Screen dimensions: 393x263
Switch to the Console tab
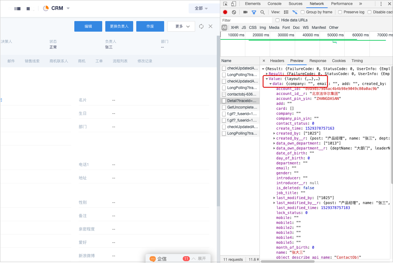[274, 4]
